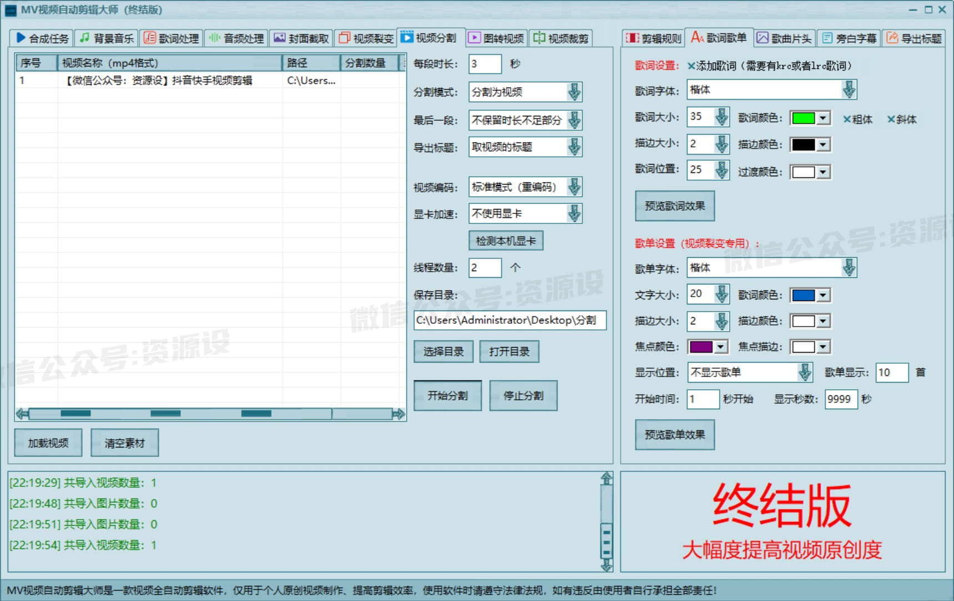Viewport: 954px width, 601px height.
Task: Click the 合成任务 play icon tab
Action: tap(42, 38)
